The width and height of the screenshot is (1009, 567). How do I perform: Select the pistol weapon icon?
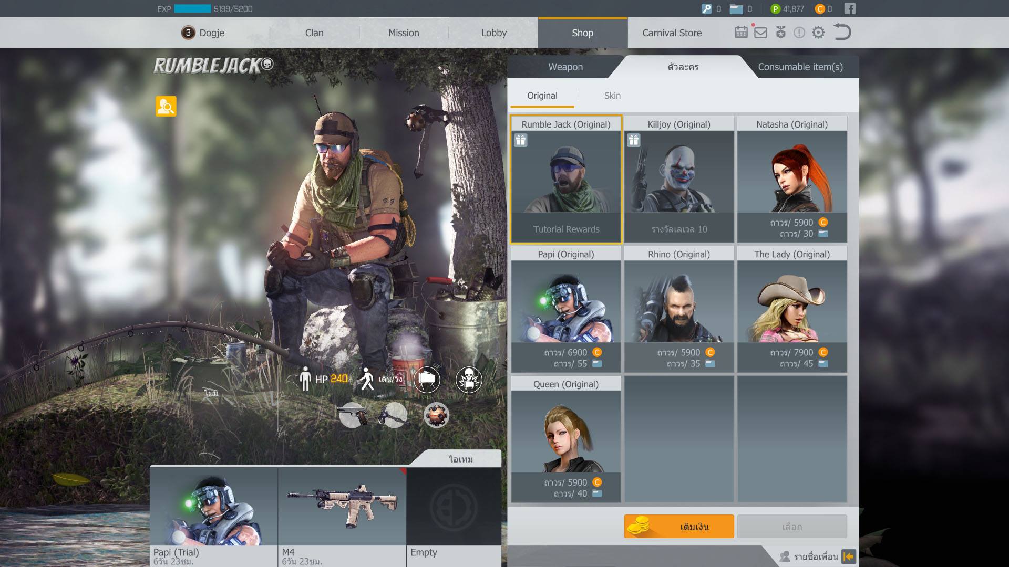(353, 415)
